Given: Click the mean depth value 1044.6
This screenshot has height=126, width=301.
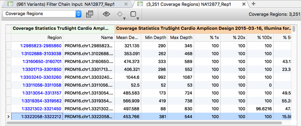Looking at the screenshot, I should (133, 77).
